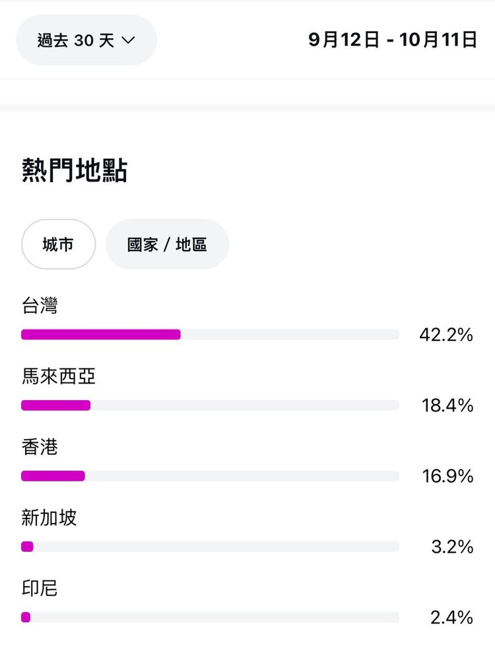Click the magenta progress bar for 馬來西亞

tap(56, 405)
